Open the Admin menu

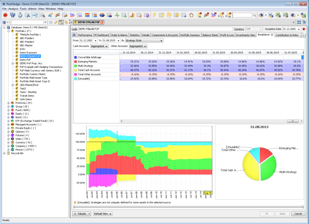pos(32,9)
